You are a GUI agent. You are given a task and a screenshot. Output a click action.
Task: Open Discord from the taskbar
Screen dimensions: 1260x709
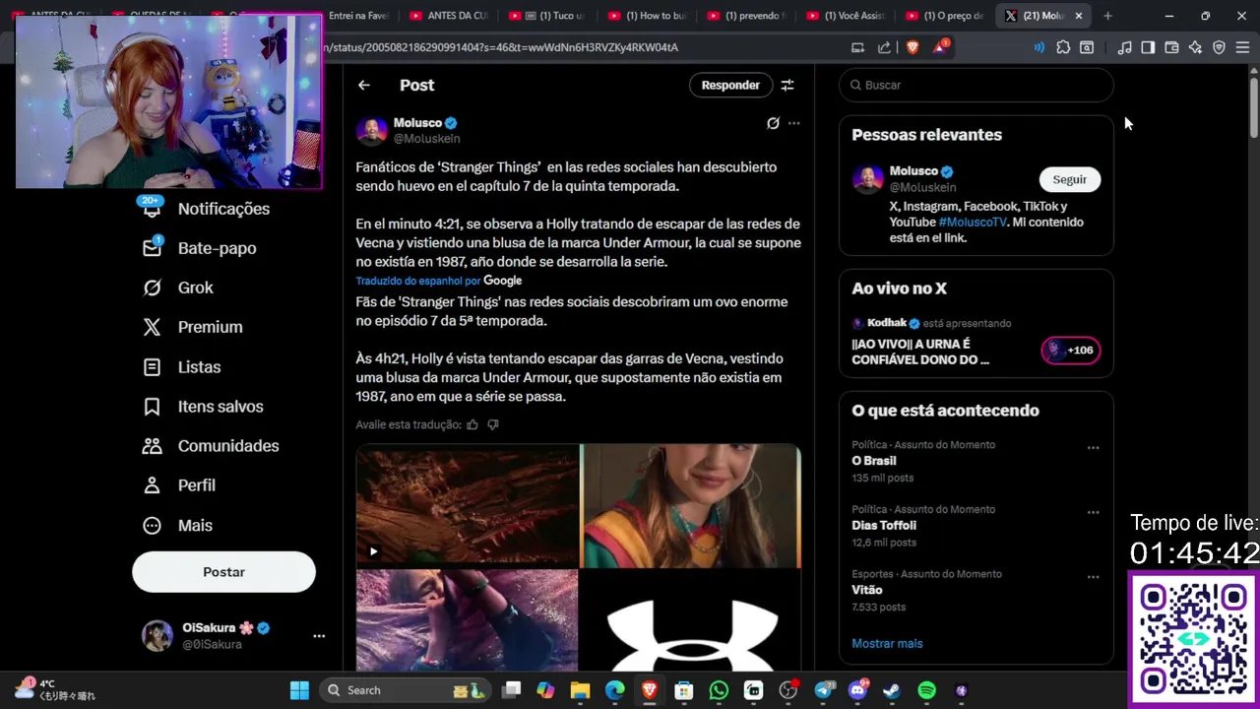tap(857, 690)
